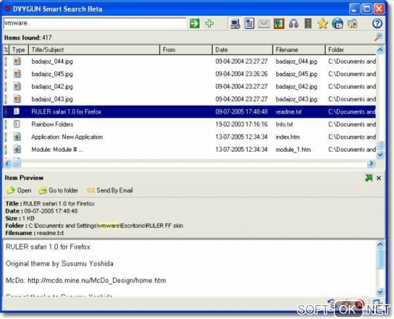The width and height of the screenshot is (394, 319).
Task: Select the email envelope filter icon
Action: click(264, 24)
